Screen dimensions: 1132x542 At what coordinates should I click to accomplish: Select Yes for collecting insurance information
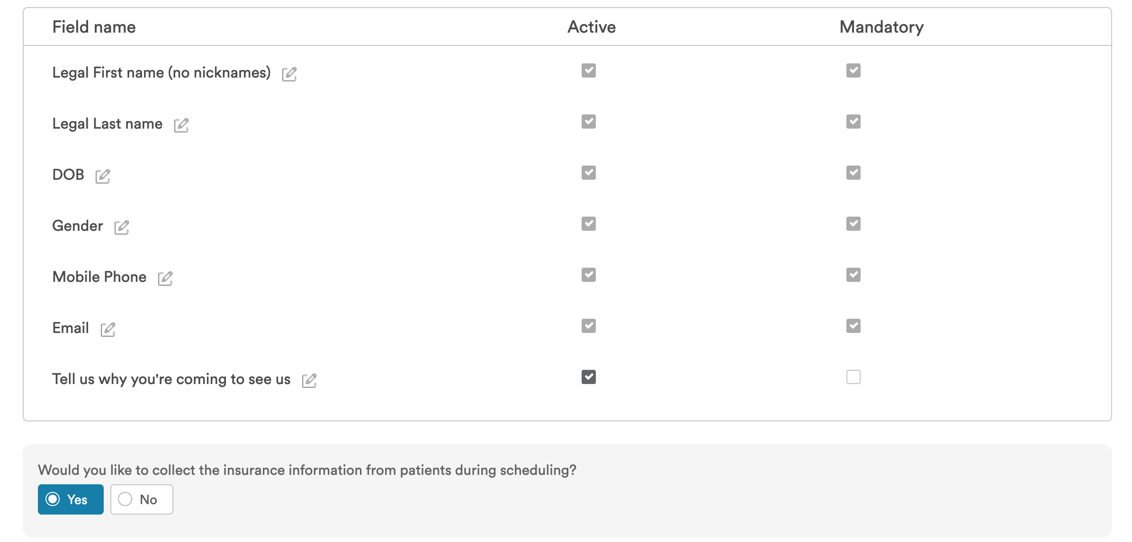pos(71,499)
